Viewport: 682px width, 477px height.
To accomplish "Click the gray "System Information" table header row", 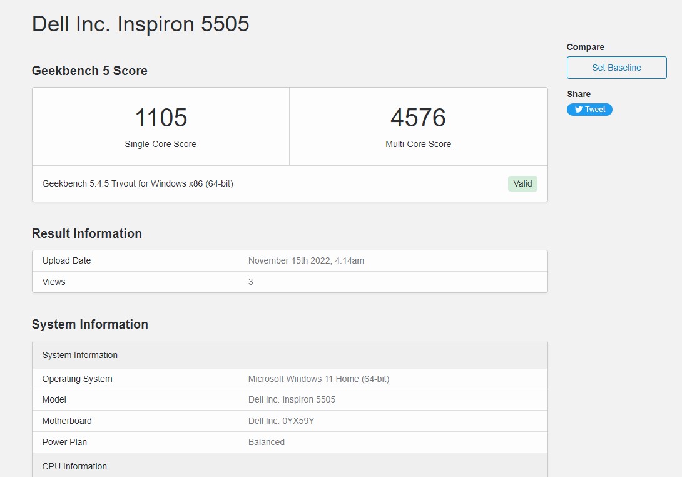I will (290, 355).
